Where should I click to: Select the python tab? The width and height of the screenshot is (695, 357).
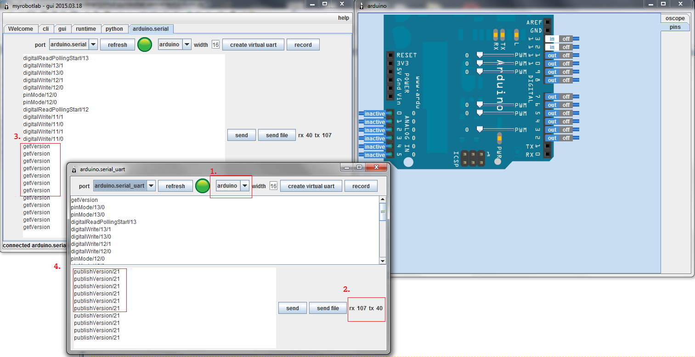click(114, 29)
